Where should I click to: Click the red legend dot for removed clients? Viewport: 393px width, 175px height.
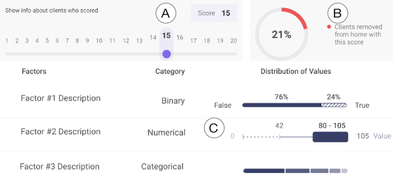[329, 27]
